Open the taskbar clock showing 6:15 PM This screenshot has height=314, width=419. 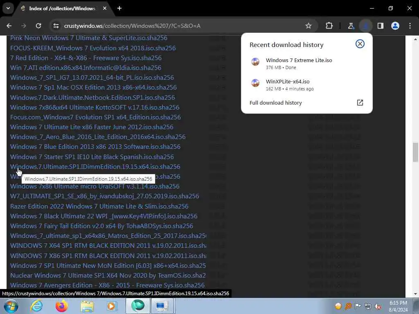click(398, 306)
